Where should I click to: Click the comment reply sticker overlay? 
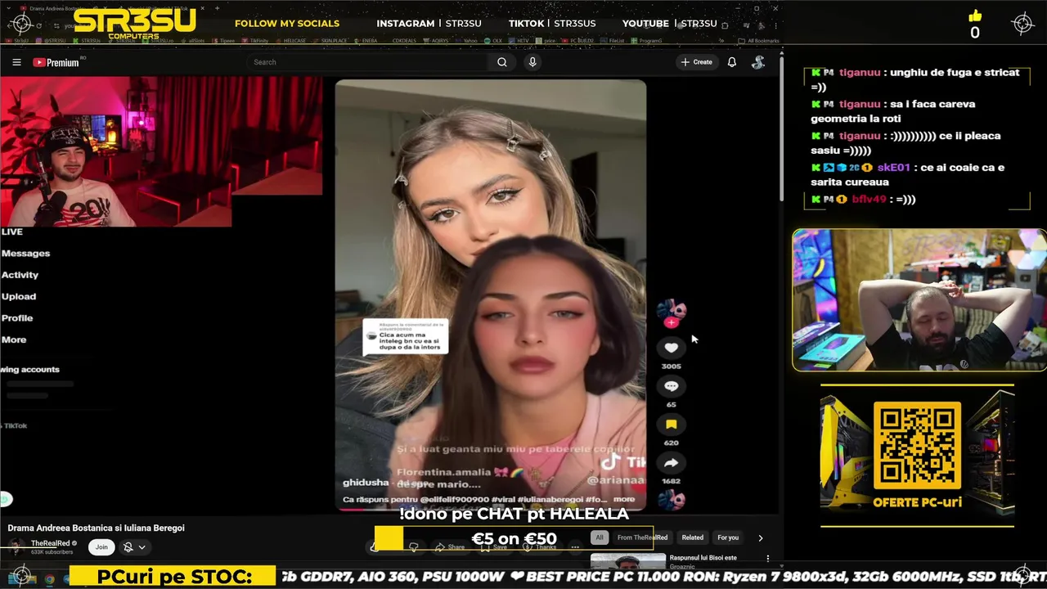[x=405, y=337]
